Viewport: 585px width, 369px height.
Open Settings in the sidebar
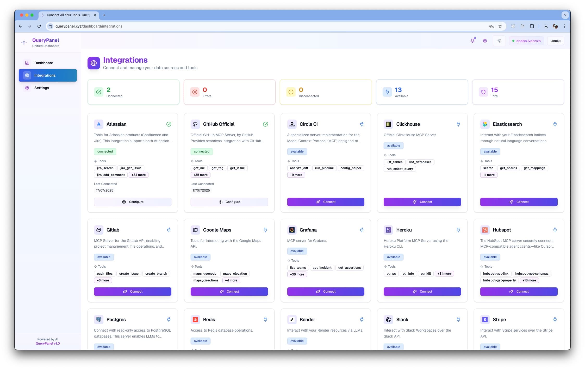tap(48, 88)
